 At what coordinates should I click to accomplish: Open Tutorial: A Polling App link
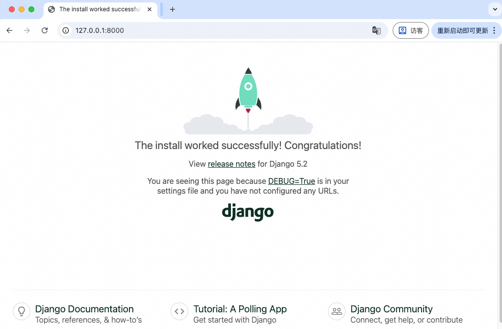pos(240,309)
